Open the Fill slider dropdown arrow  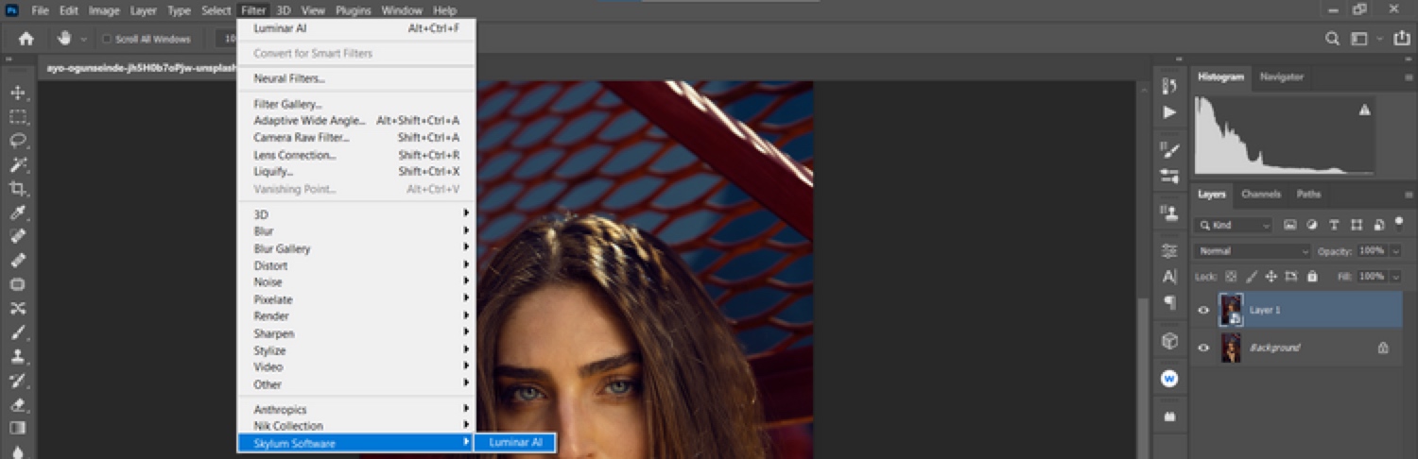[1395, 277]
